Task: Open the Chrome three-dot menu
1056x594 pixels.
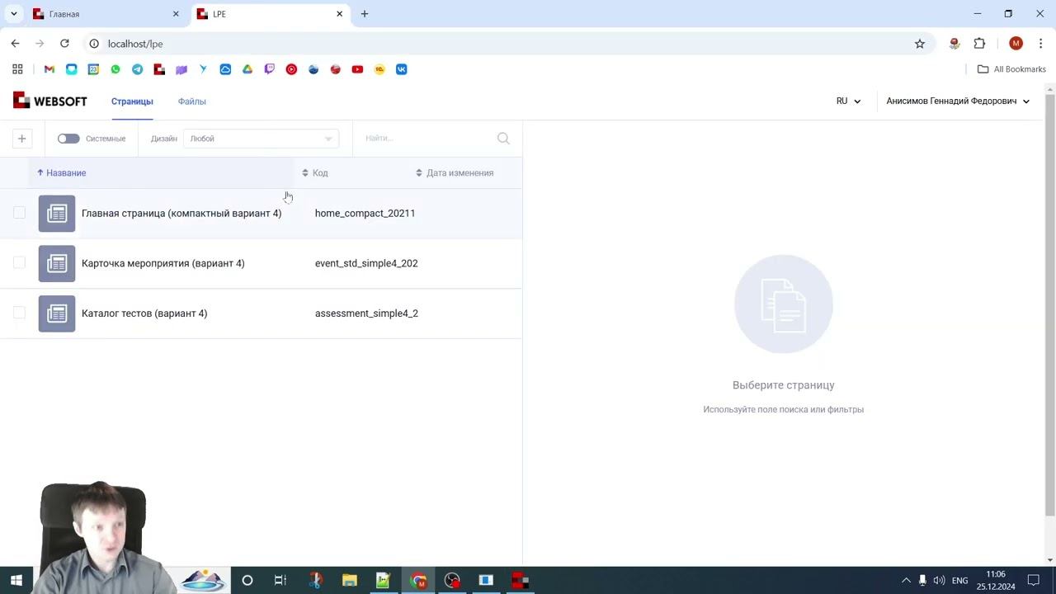Action: pyautogui.click(x=1041, y=44)
